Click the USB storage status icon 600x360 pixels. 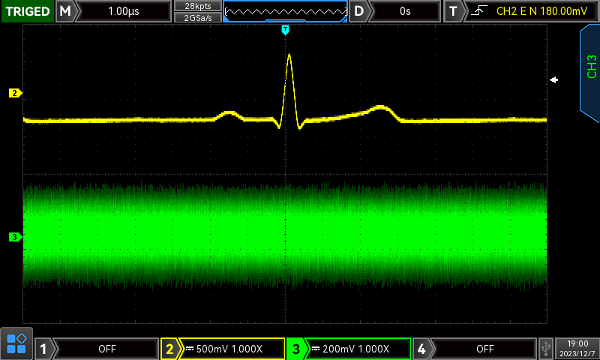pyautogui.click(x=545, y=349)
